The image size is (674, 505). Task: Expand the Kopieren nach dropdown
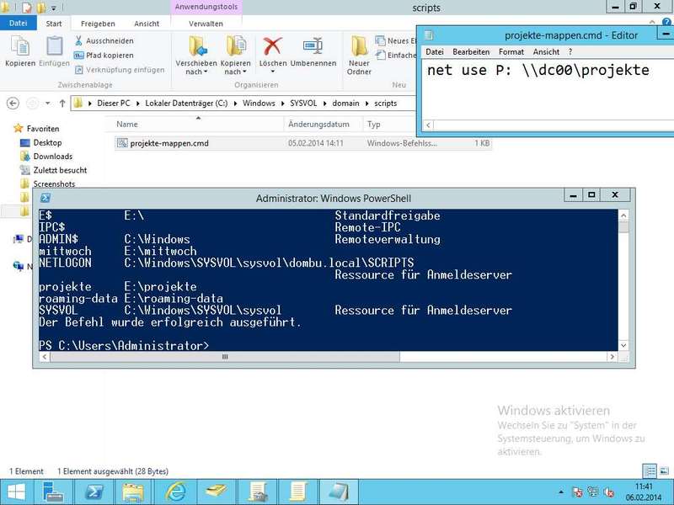pyautogui.click(x=236, y=72)
